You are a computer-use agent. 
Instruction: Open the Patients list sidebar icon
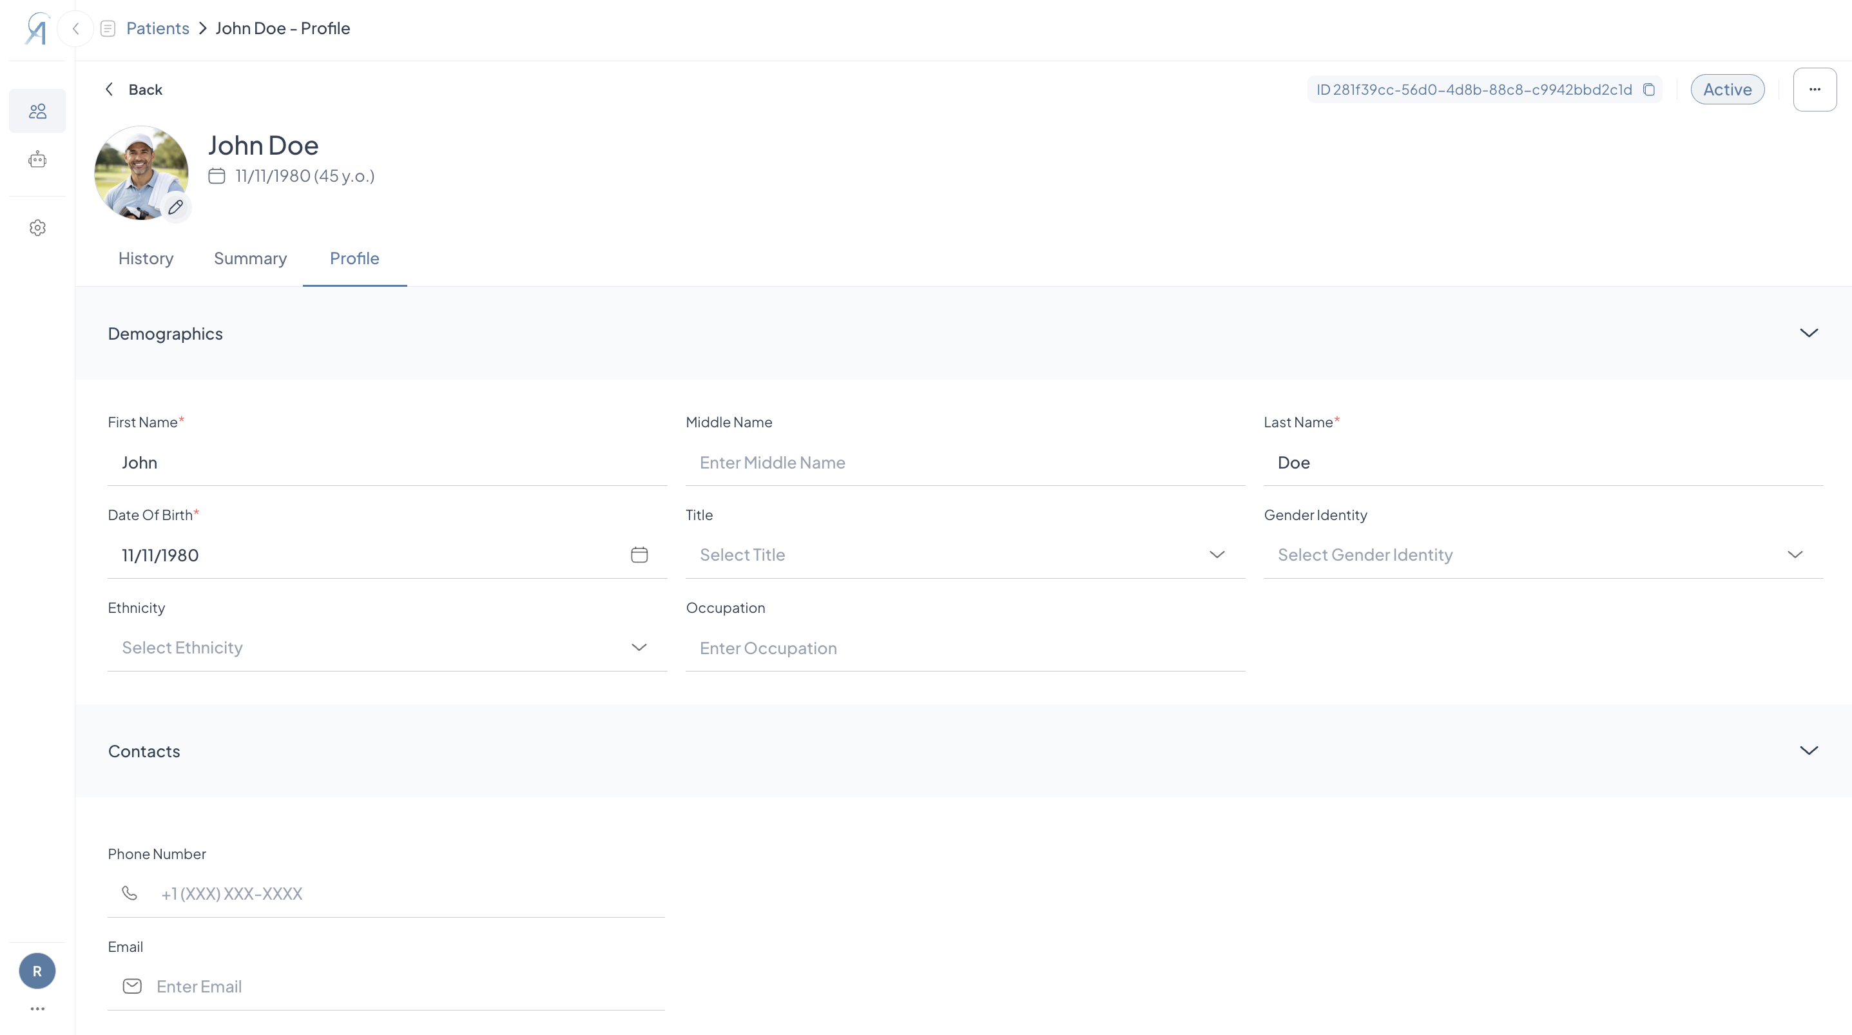click(x=37, y=111)
